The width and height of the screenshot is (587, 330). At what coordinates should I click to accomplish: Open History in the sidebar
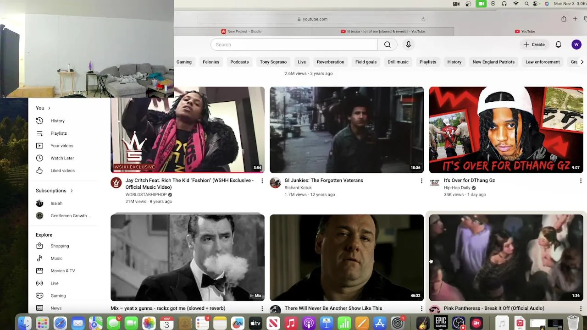pyautogui.click(x=57, y=121)
